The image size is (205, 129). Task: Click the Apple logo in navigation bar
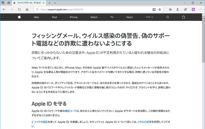[x=19, y=17]
